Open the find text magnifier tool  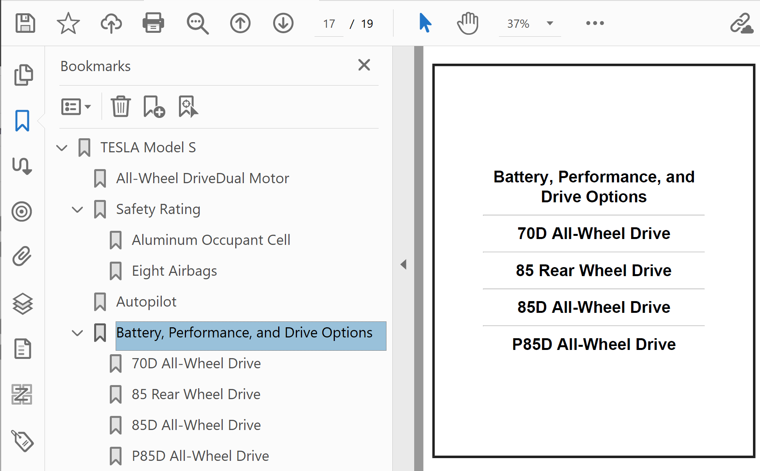pyautogui.click(x=198, y=23)
